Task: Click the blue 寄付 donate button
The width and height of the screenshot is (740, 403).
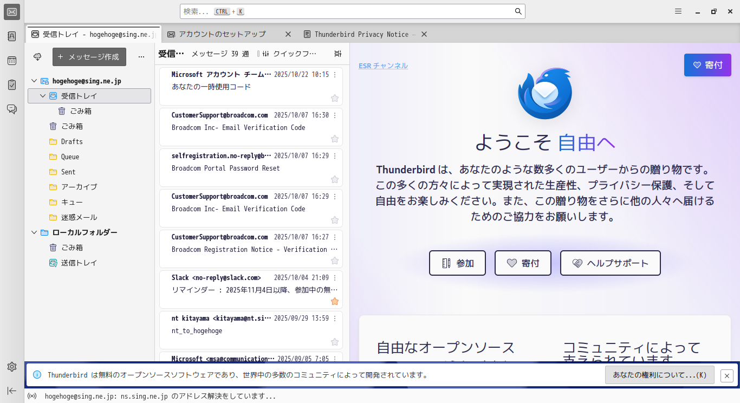Action: click(x=707, y=65)
